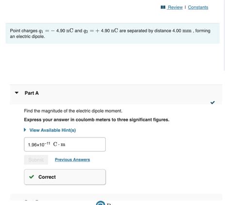
Task: Click the grayed-out Submit button
Action: (36, 160)
